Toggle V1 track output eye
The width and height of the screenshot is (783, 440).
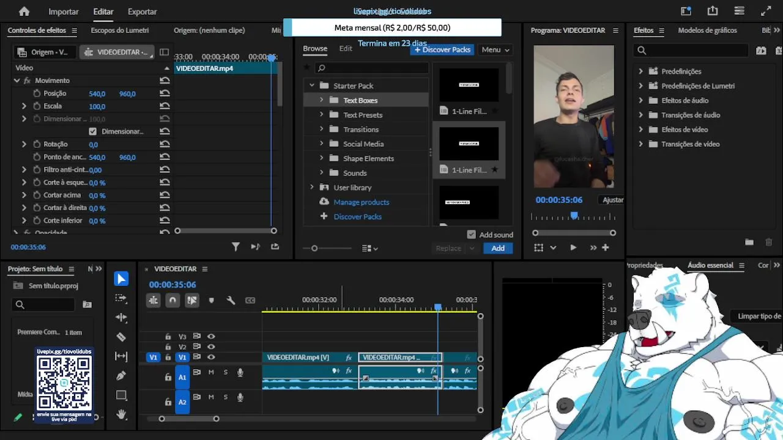click(211, 357)
